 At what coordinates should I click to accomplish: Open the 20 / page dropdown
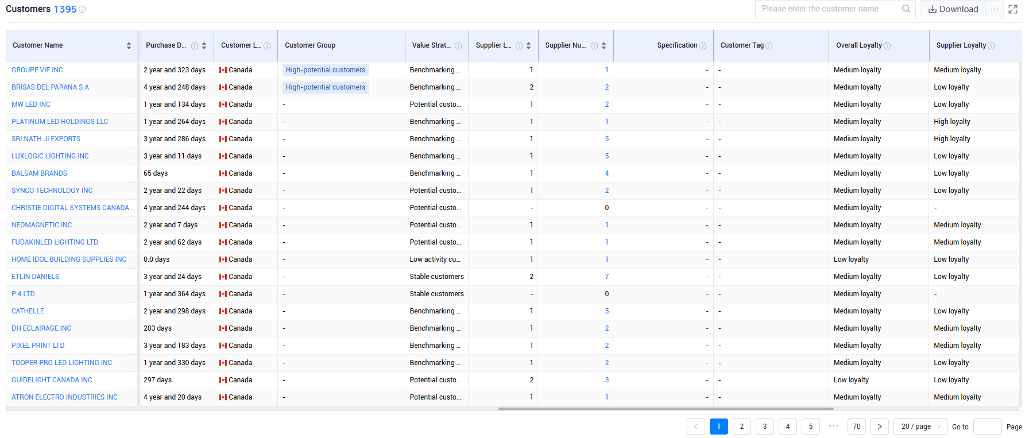point(920,427)
